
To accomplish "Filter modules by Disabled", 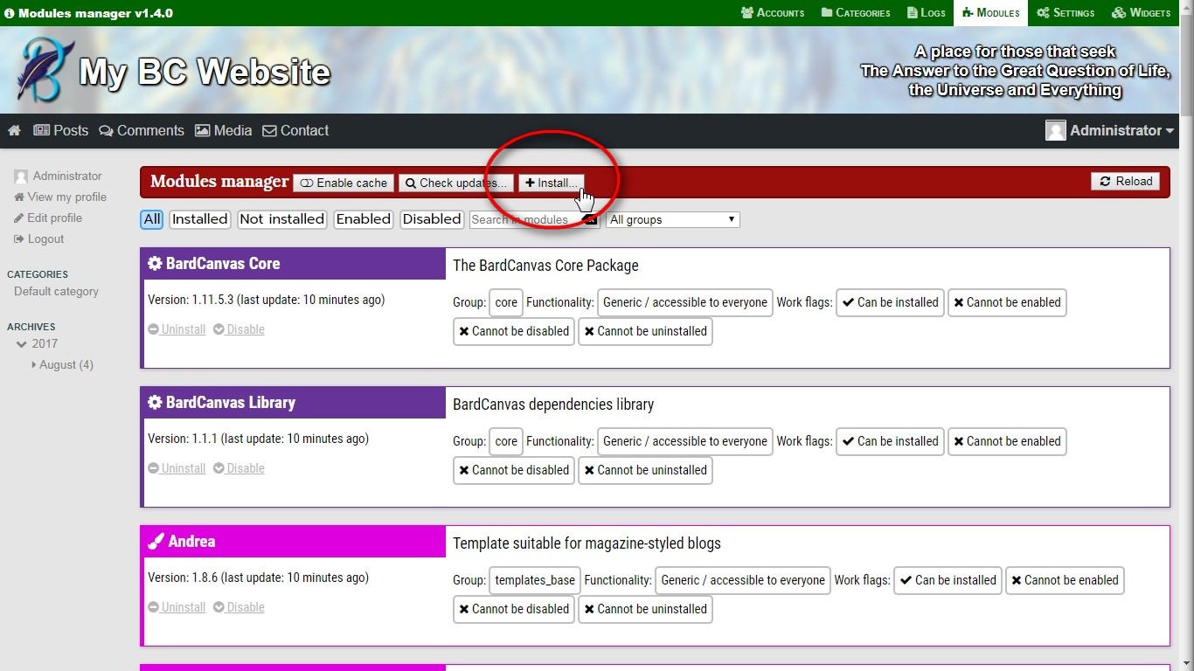I will coord(431,219).
